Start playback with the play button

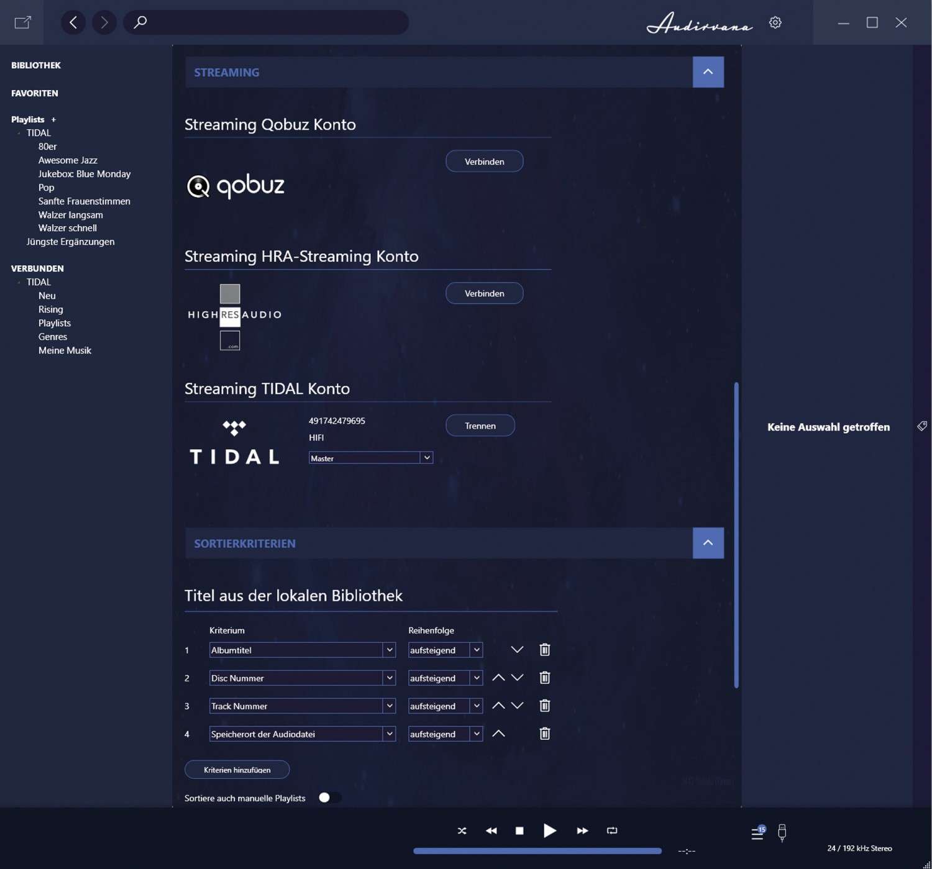pos(550,830)
